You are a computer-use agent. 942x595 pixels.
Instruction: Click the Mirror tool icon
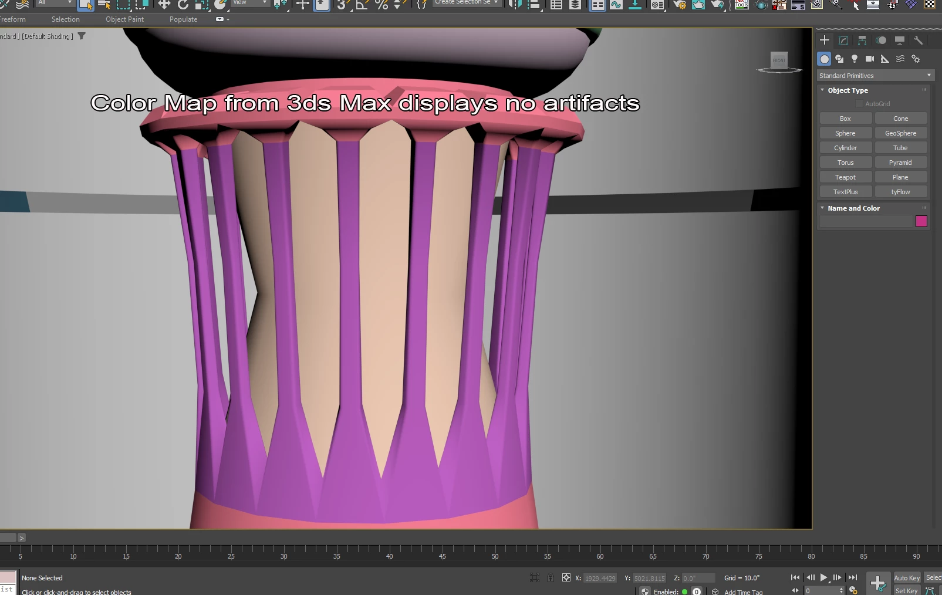coord(515,5)
